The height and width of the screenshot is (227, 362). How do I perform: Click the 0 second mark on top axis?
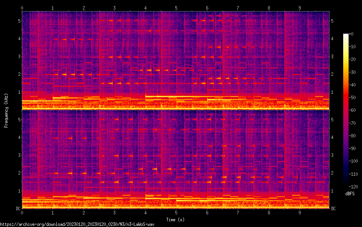click(x=22, y=8)
